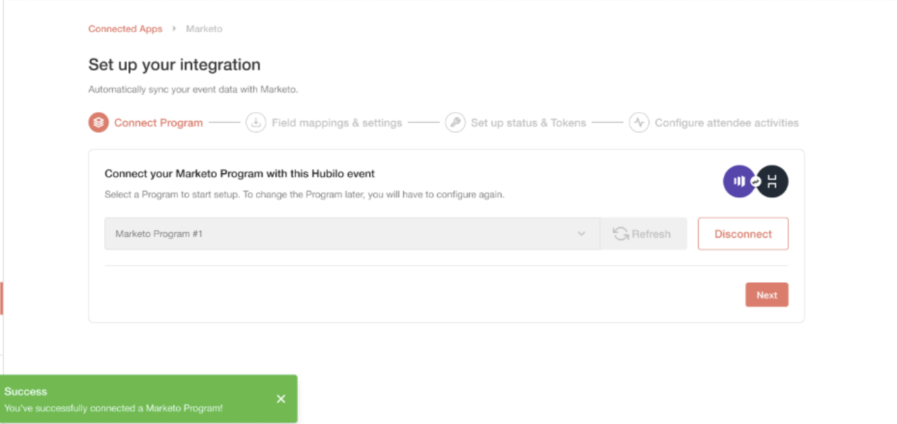The height and width of the screenshot is (424, 897).
Task: Select the Field mappings & settings step icon
Action: (x=256, y=122)
